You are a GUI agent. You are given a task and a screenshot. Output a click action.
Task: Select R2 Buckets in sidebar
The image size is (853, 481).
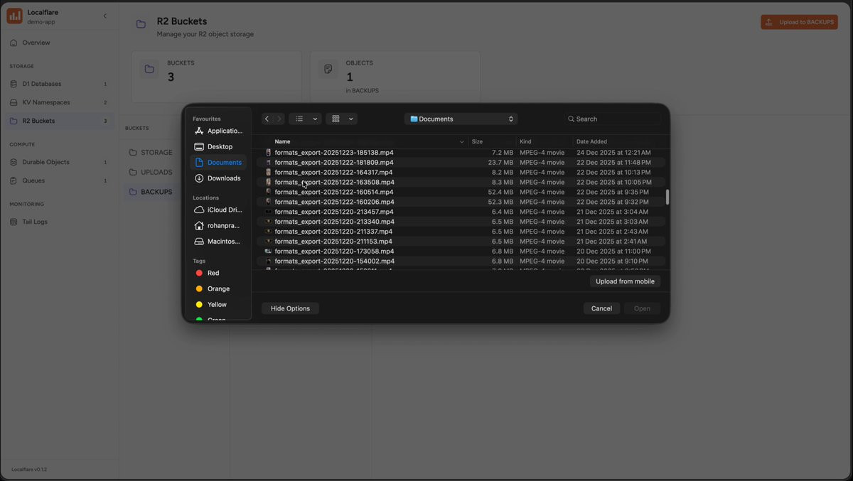[x=60, y=121]
